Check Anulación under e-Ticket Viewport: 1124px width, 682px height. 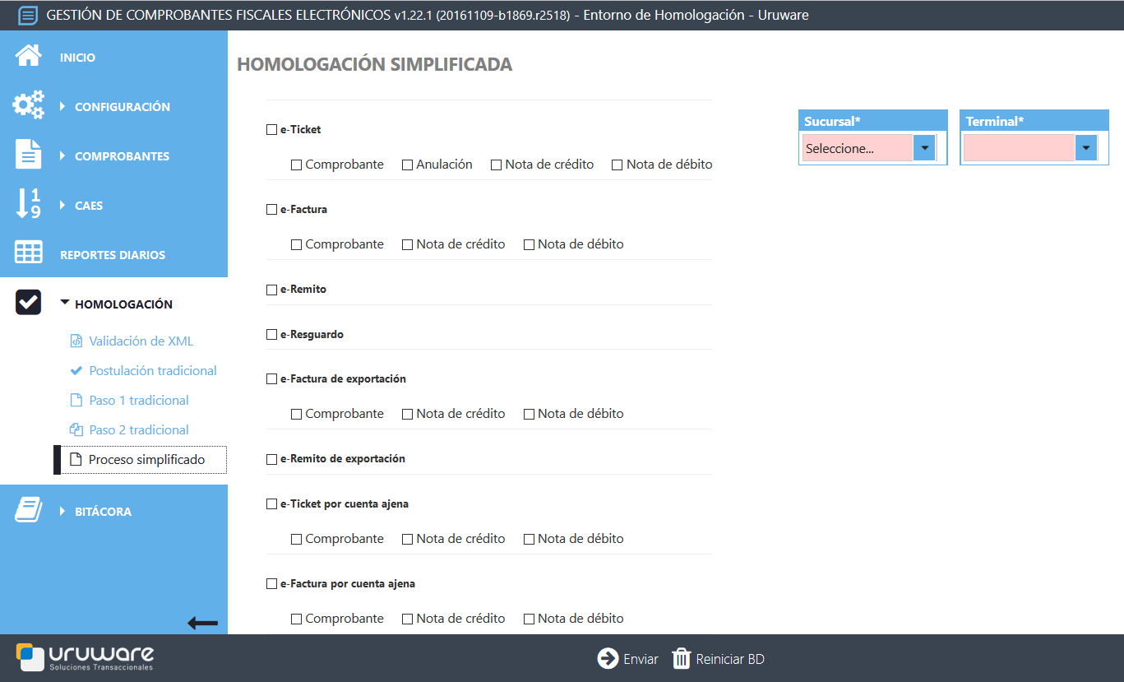click(x=406, y=164)
